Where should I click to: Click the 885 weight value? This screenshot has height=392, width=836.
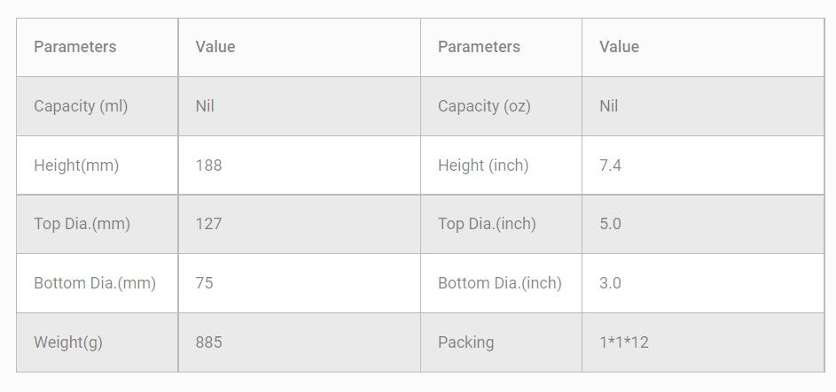click(208, 342)
